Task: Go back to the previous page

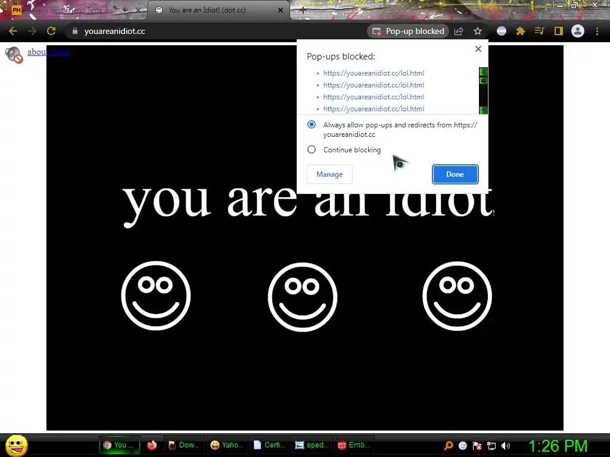Action: coord(13,31)
